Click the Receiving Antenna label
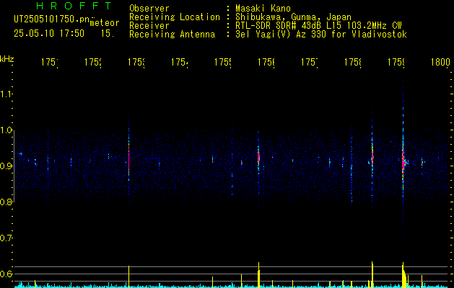This screenshot has height=288, width=454. click(172, 35)
